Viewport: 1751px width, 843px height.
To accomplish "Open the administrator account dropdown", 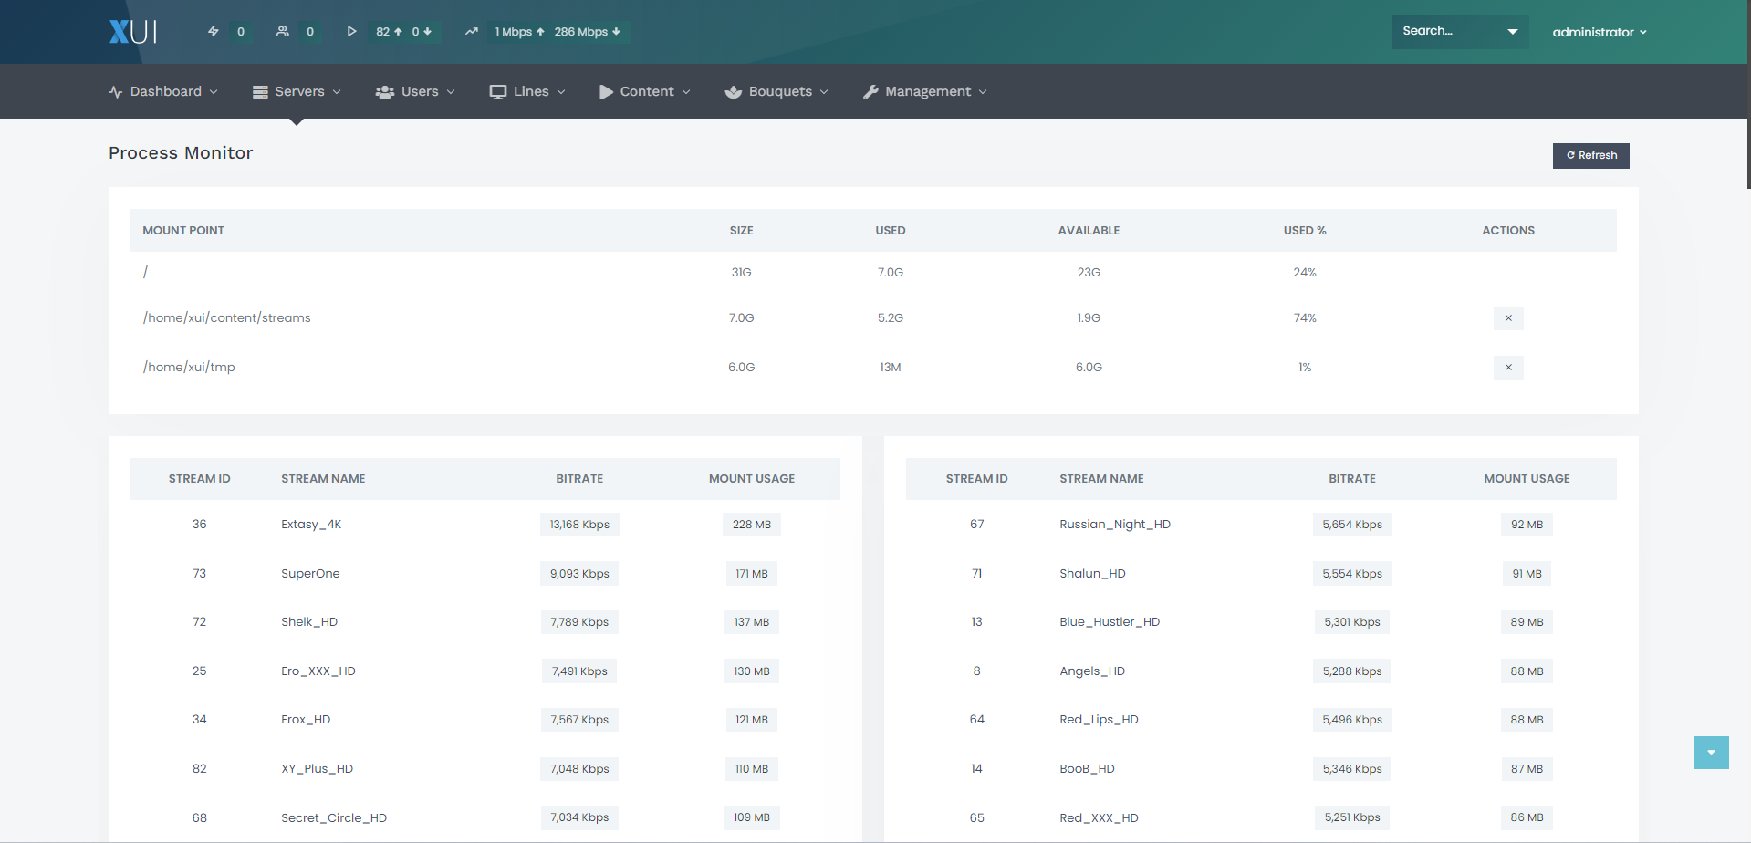I will (1600, 32).
